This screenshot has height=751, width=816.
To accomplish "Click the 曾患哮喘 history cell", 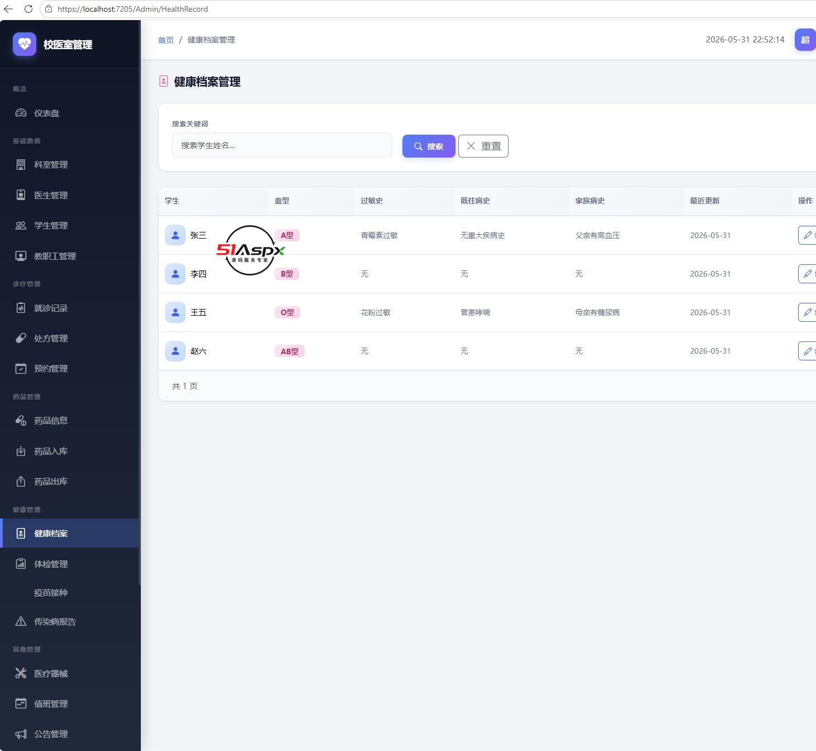I will click(475, 312).
